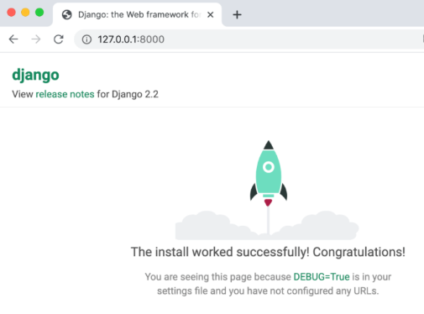Click the 'for Django 2.2' text
The image size is (424, 314).
(x=128, y=94)
